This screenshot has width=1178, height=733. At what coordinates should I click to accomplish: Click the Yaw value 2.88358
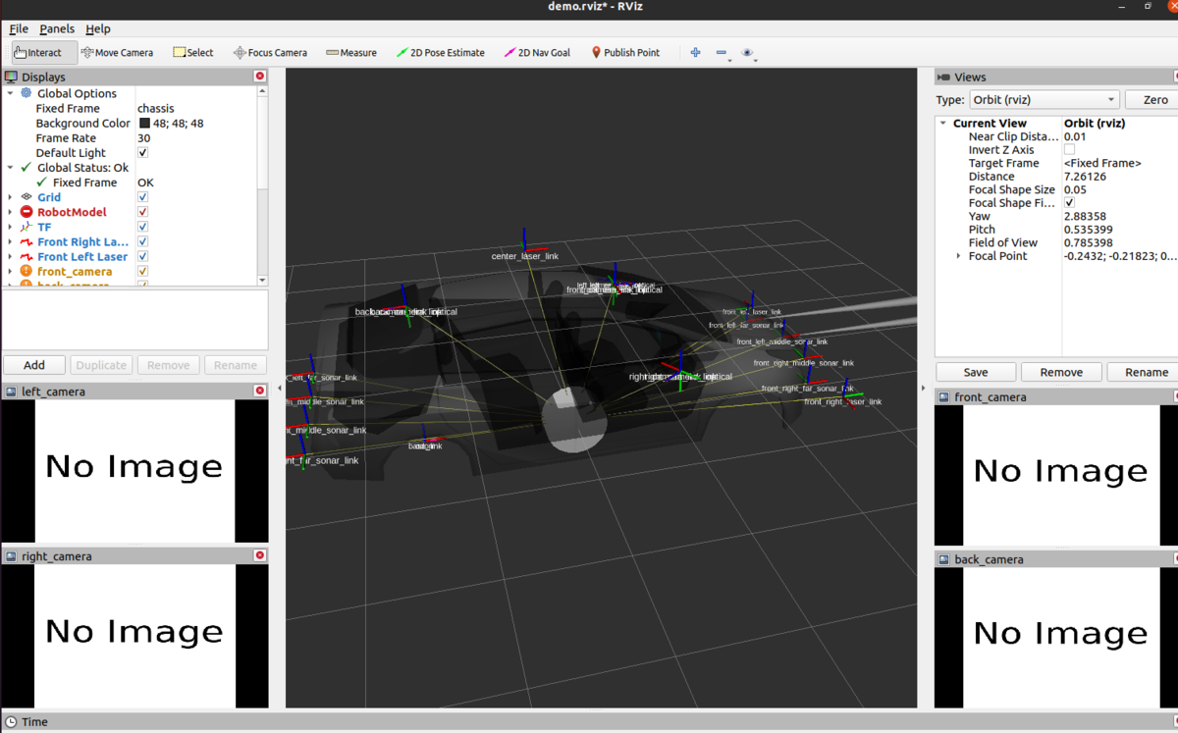[1085, 216]
